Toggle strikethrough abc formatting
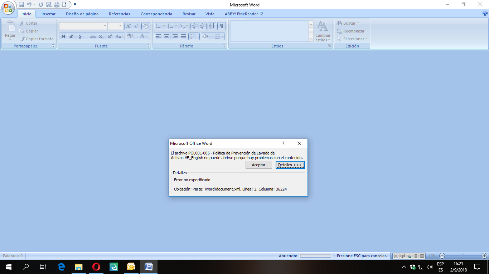 (x=93, y=36)
